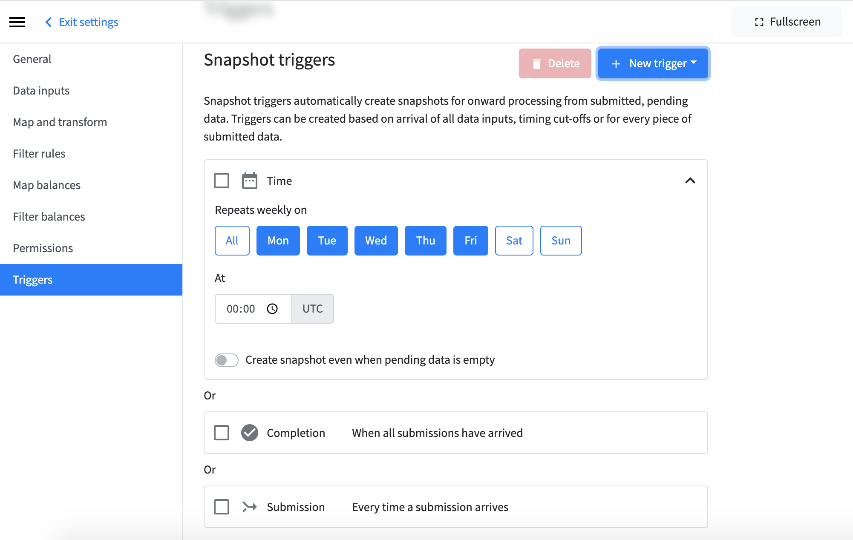Viewport: 853px width, 540px height.
Task: Click the Completion trigger checkmark icon
Action: tap(250, 433)
